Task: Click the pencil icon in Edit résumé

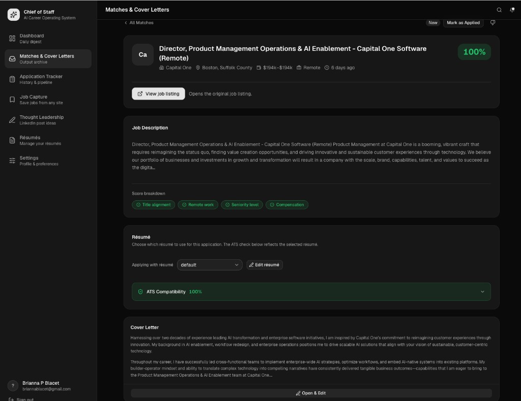Action: 251,265
